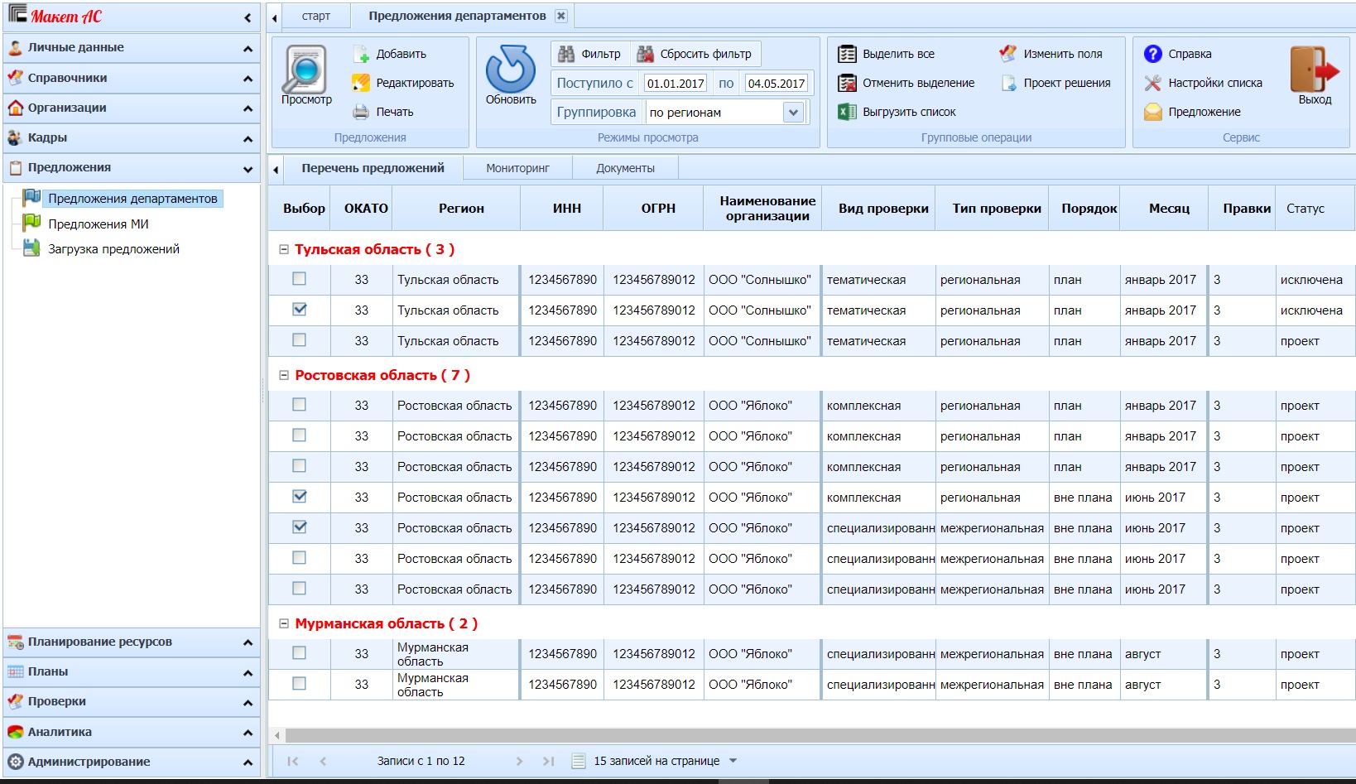Screen dimensions: 1356x784
Task: Click the Редактировать icon
Action: (x=361, y=83)
